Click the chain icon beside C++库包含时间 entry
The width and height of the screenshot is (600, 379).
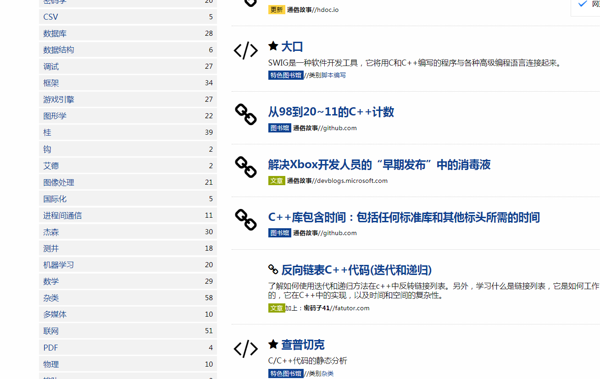[246, 220]
